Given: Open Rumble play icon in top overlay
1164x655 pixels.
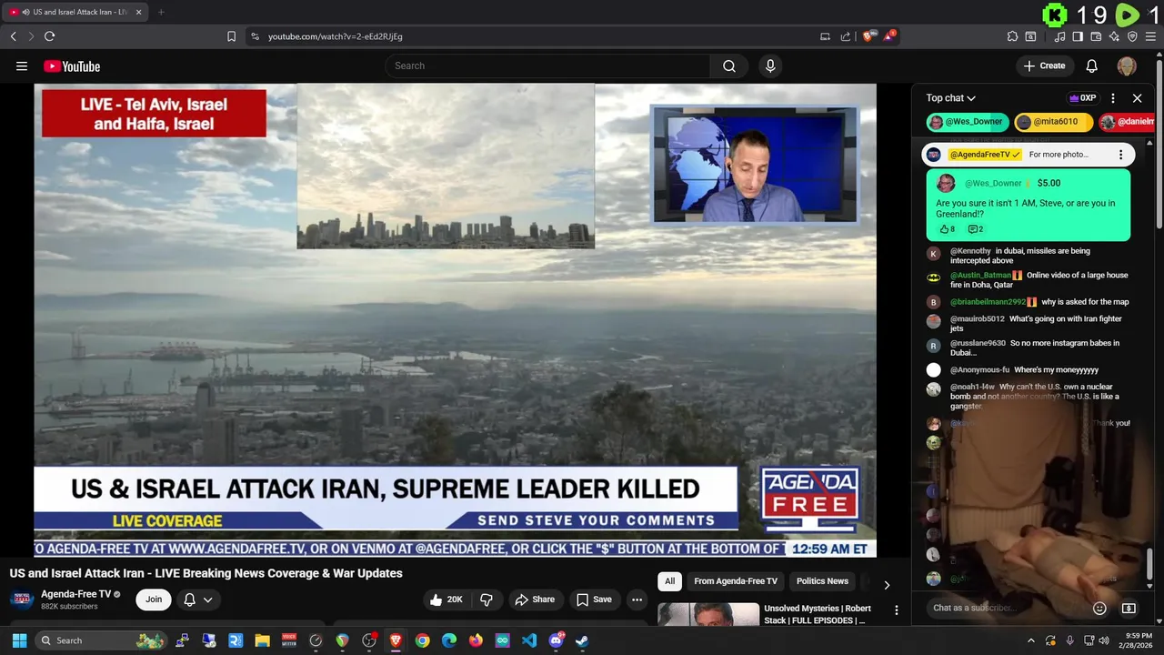Looking at the screenshot, I should [x=1127, y=15].
